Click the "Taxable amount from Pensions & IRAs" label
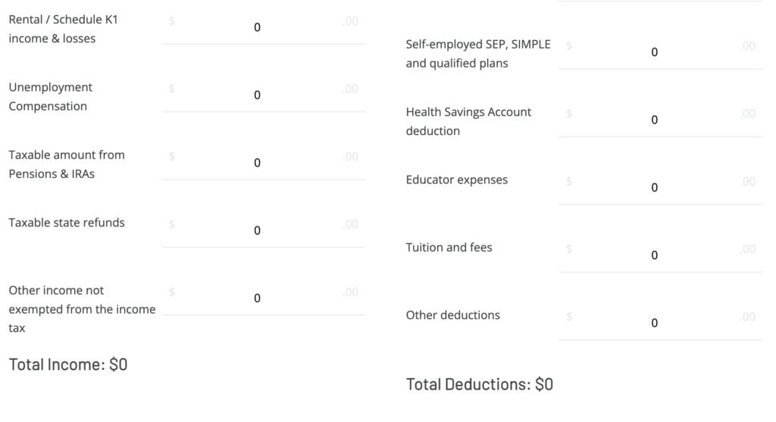 (x=67, y=164)
